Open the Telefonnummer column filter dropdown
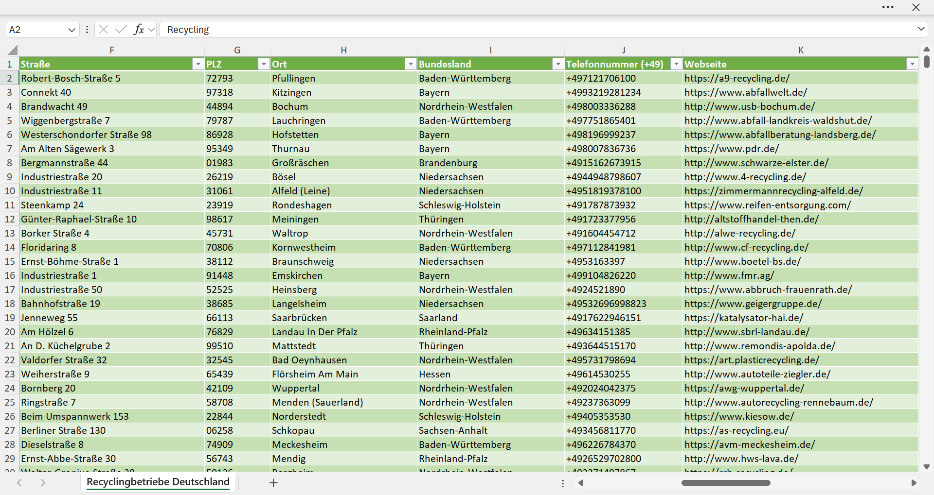This screenshot has height=495, width=934. pyautogui.click(x=676, y=64)
